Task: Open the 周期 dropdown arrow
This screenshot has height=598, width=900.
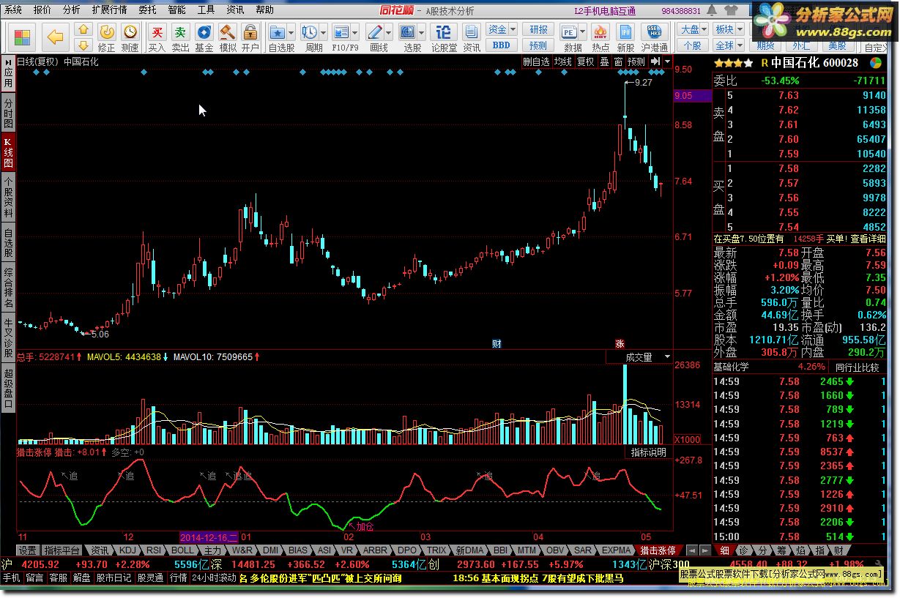Action: [324, 32]
